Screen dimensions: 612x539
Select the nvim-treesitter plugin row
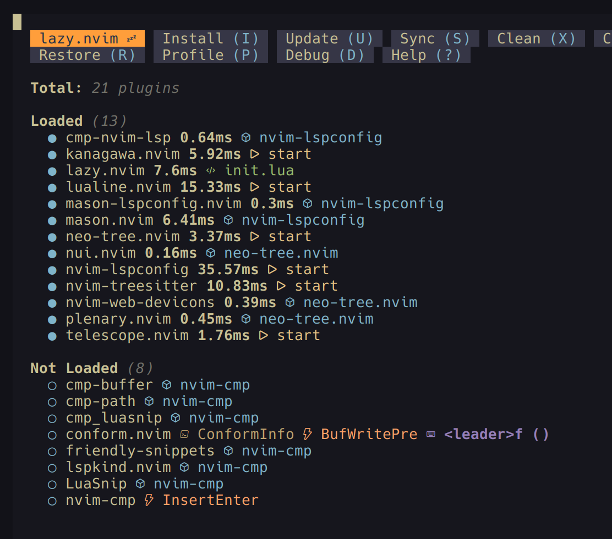202,286
